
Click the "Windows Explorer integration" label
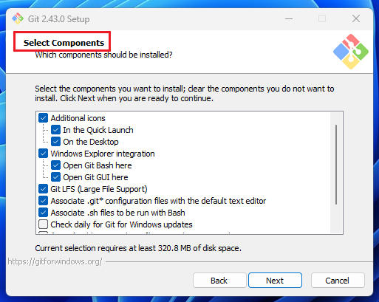(103, 154)
